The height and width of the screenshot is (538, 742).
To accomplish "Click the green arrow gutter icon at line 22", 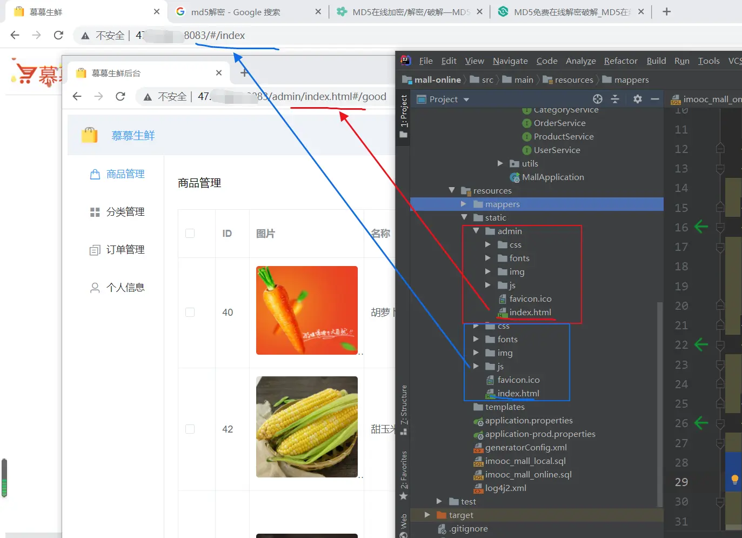I will (701, 344).
